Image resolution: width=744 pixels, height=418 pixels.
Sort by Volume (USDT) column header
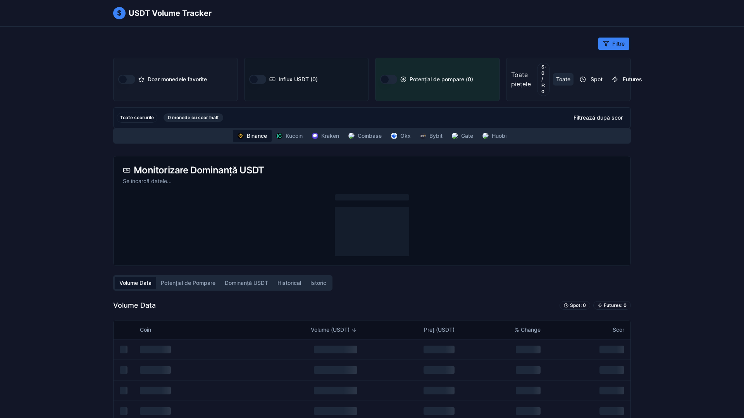pyautogui.click(x=334, y=330)
